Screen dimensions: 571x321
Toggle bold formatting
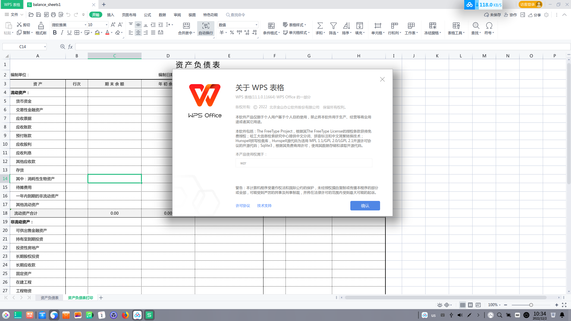coord(54,33)
